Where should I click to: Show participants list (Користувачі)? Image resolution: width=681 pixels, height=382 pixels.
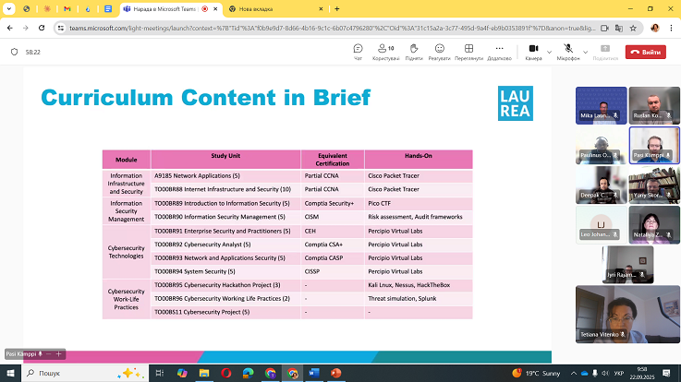pyautogui.click(x=385, y=51)
